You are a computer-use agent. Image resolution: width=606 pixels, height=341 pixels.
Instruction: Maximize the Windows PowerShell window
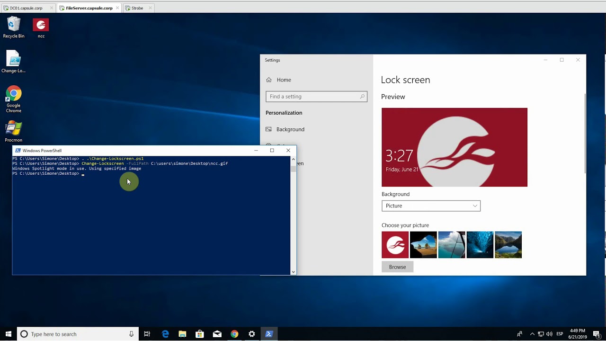pos(272,151)
